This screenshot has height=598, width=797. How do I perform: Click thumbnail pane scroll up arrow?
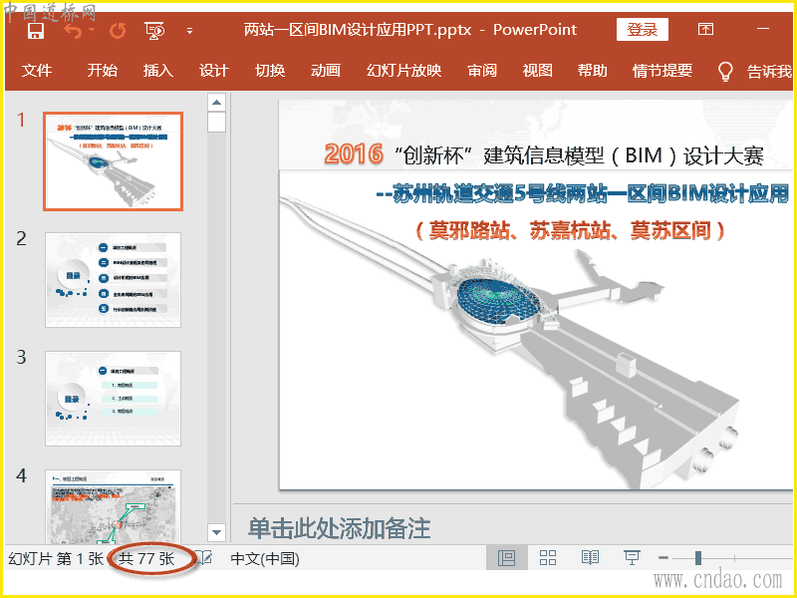[x=216, y=103]
